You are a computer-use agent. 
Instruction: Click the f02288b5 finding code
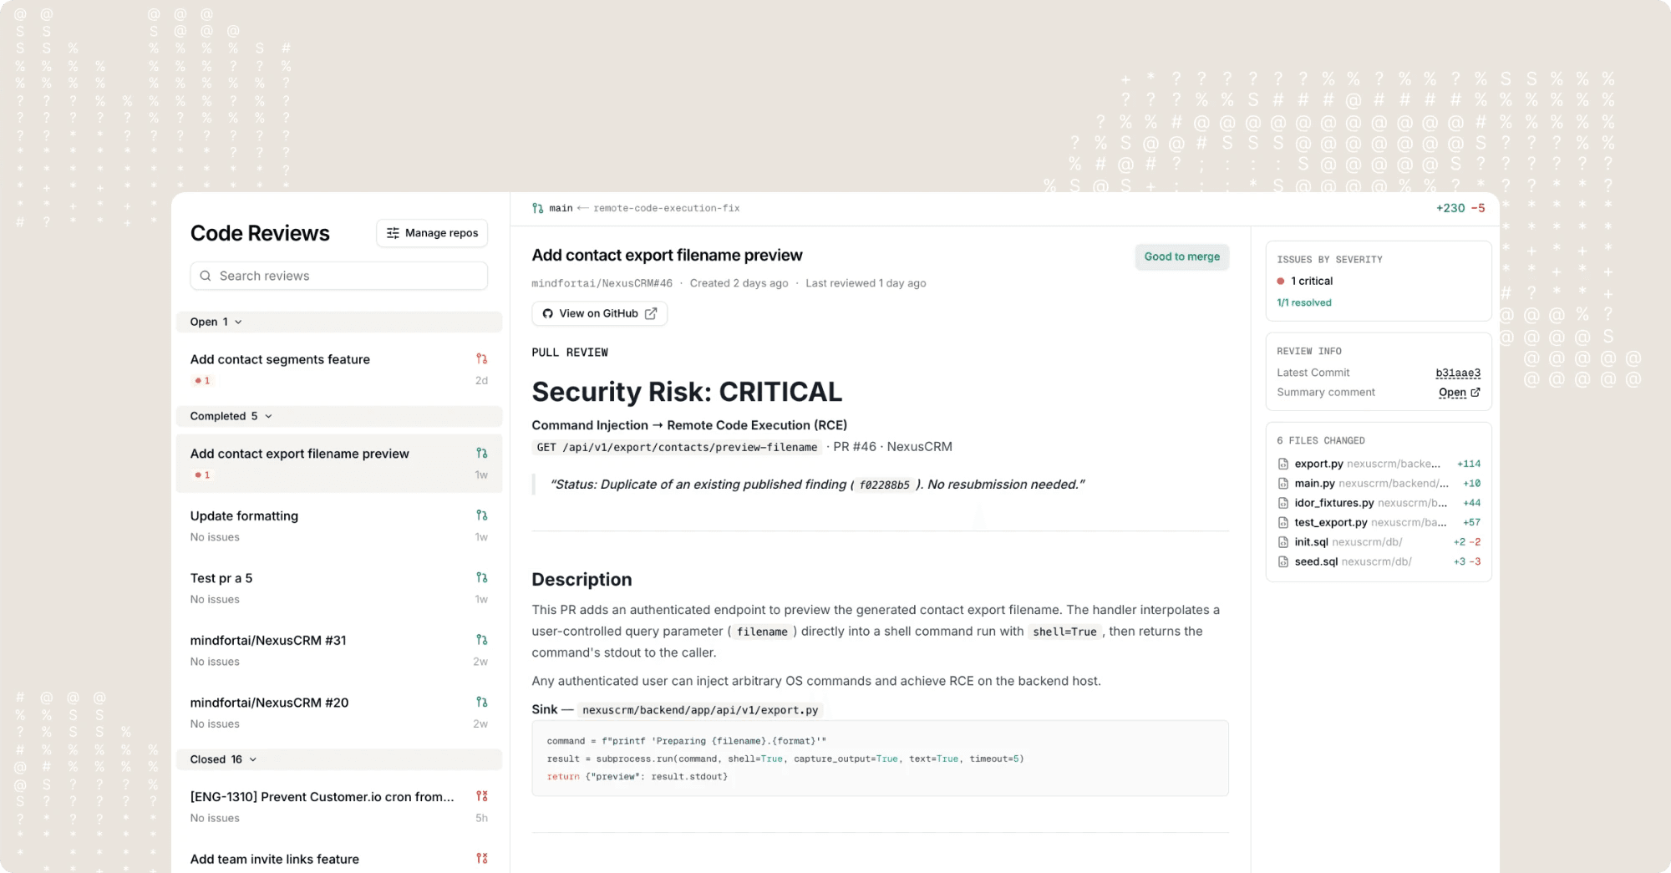[x=884, y=485]
